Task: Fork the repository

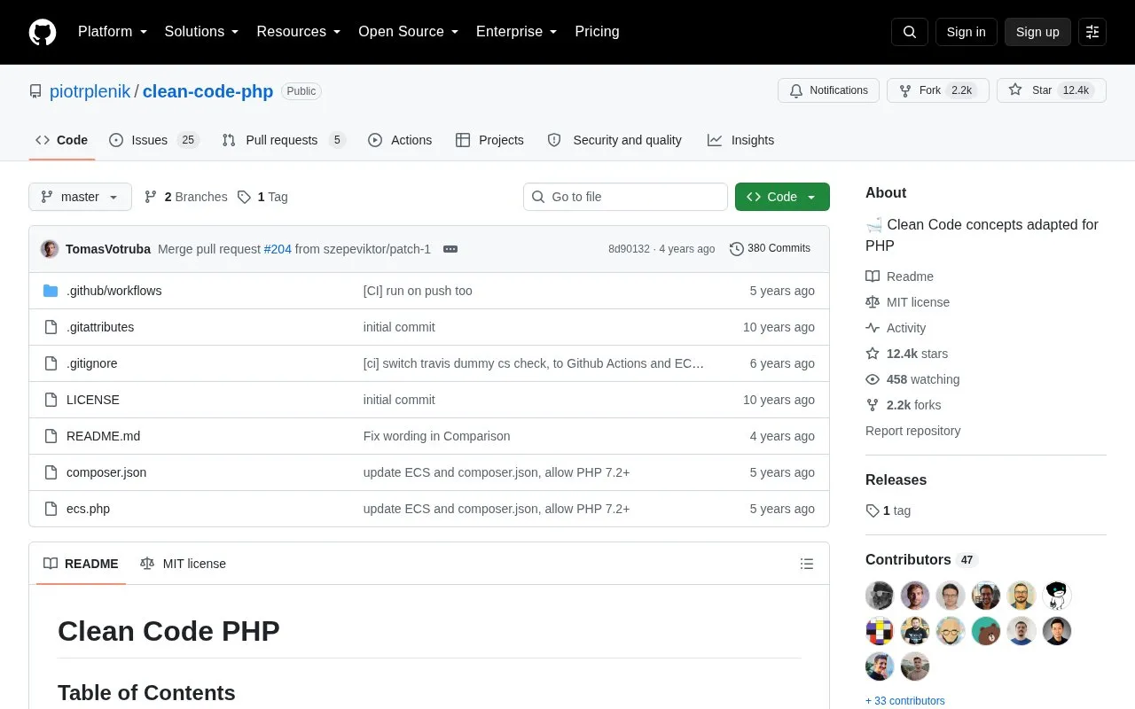Action: point(937,90)
